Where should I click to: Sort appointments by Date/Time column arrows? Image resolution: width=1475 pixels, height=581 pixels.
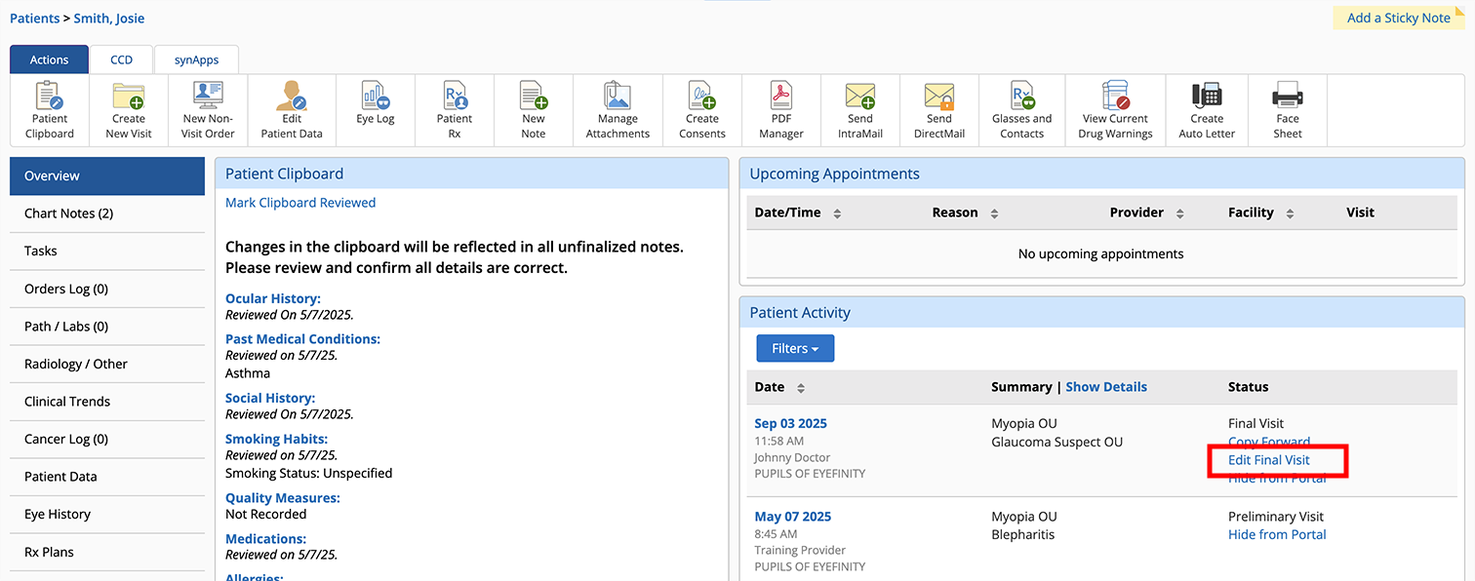837,213
